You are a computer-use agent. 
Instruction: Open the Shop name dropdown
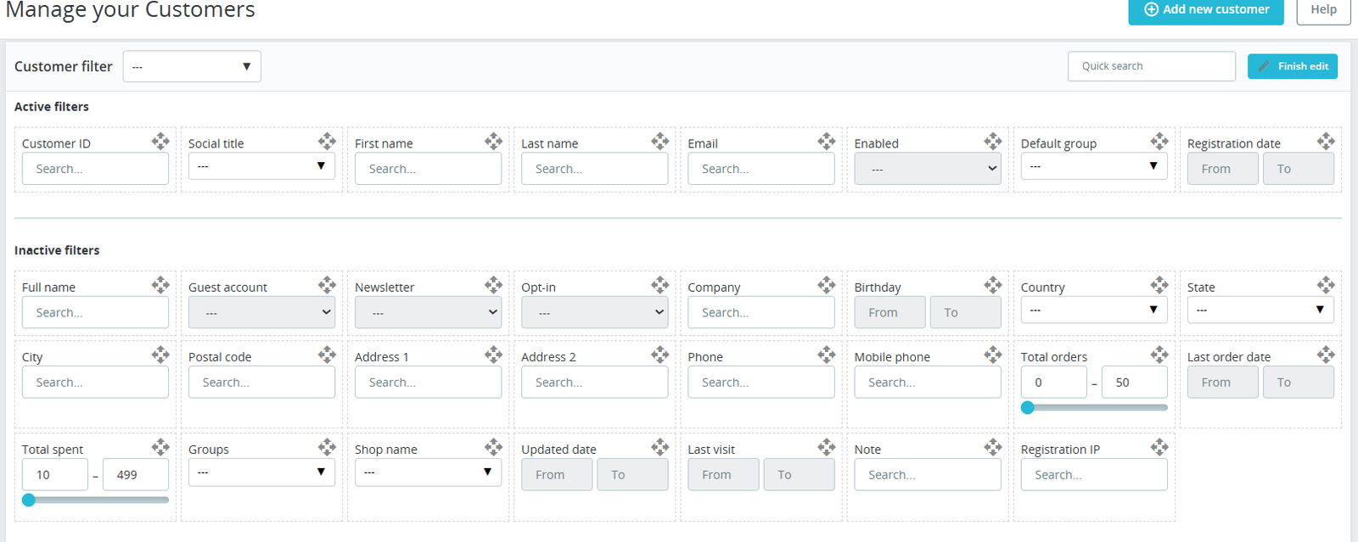[x=428, y=472]
